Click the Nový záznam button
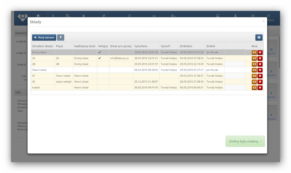Viewport: 291px width, 173px height. pyautogui.click(x=44, y=37)
